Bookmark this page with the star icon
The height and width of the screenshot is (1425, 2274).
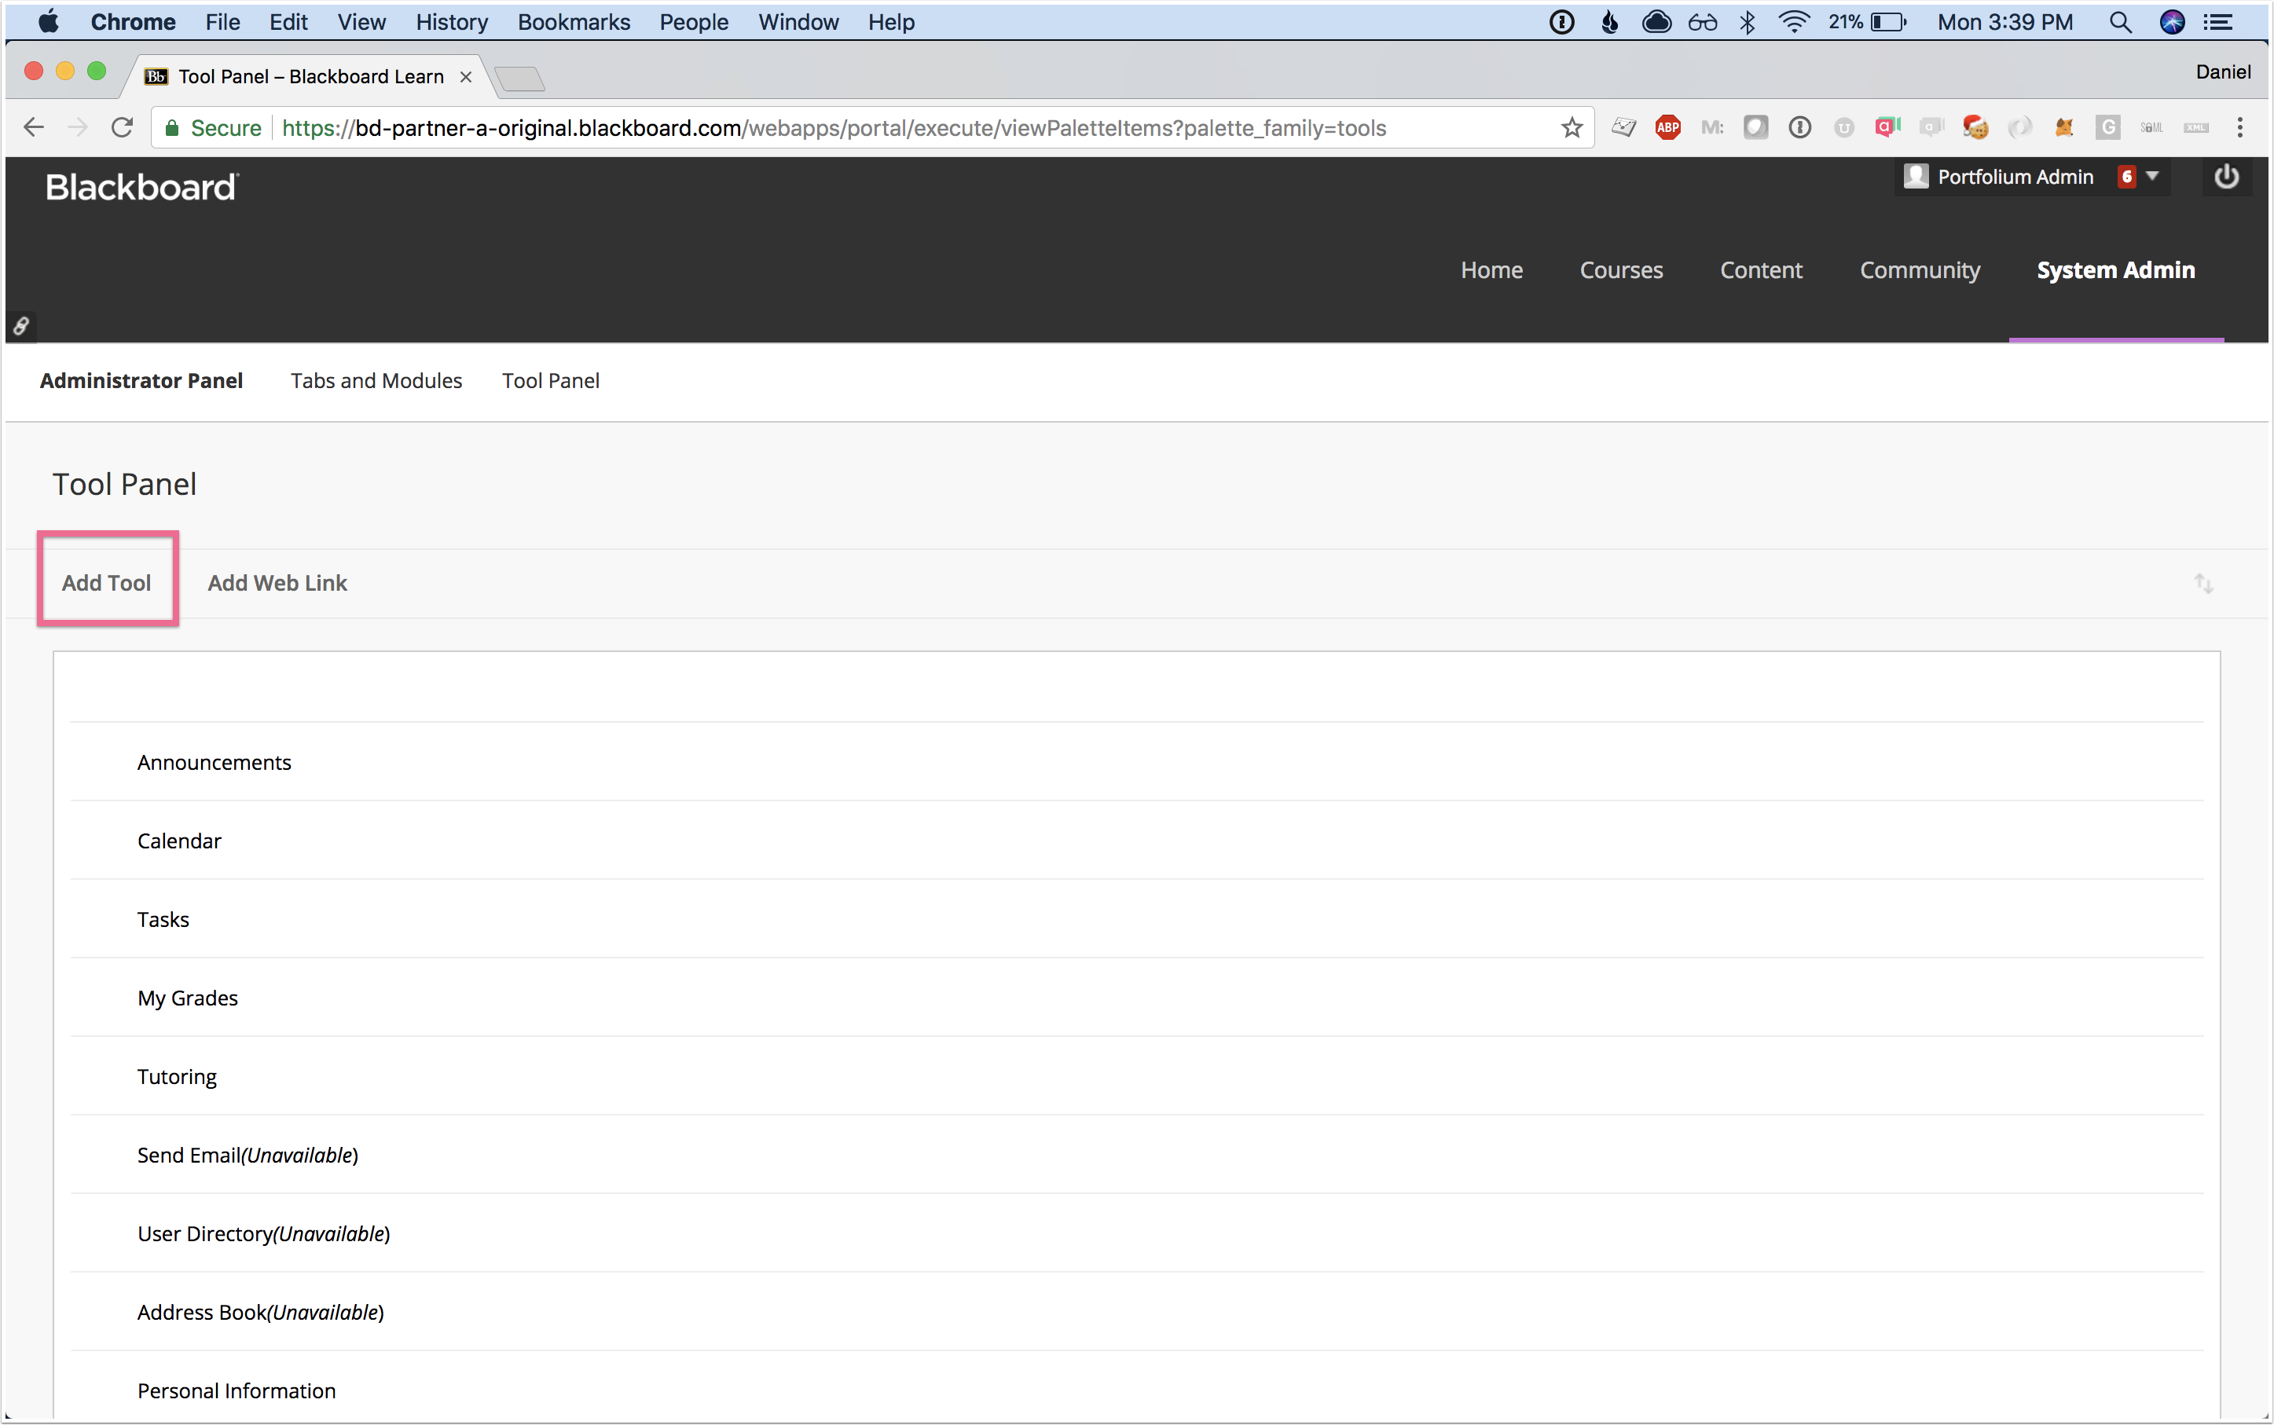coord(1572,127)
